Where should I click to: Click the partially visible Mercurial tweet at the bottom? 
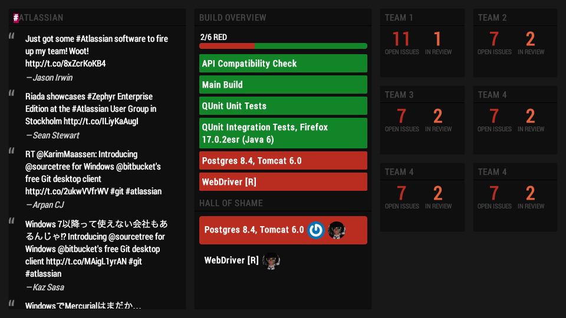(83, 306)
